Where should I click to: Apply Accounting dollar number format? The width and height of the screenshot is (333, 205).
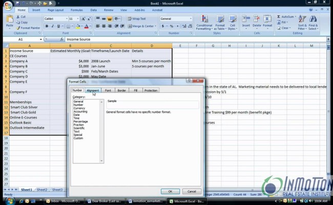(163, 26)
